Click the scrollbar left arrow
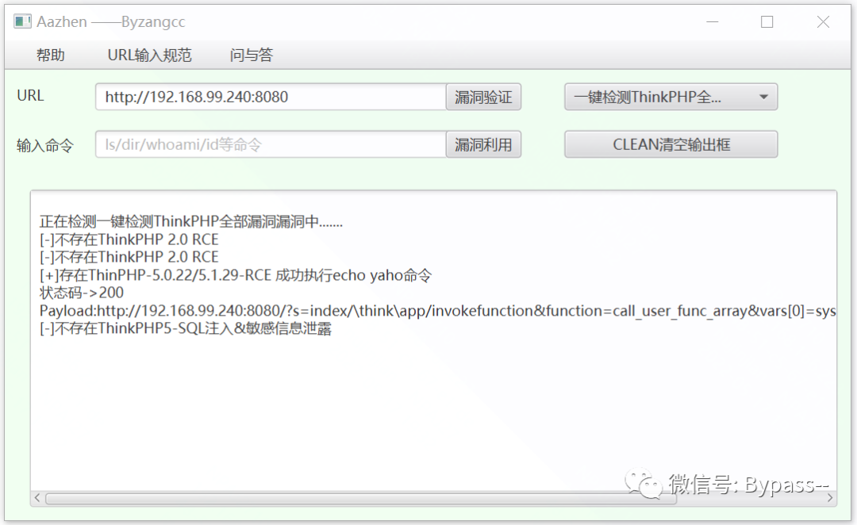 pos(37,498)
